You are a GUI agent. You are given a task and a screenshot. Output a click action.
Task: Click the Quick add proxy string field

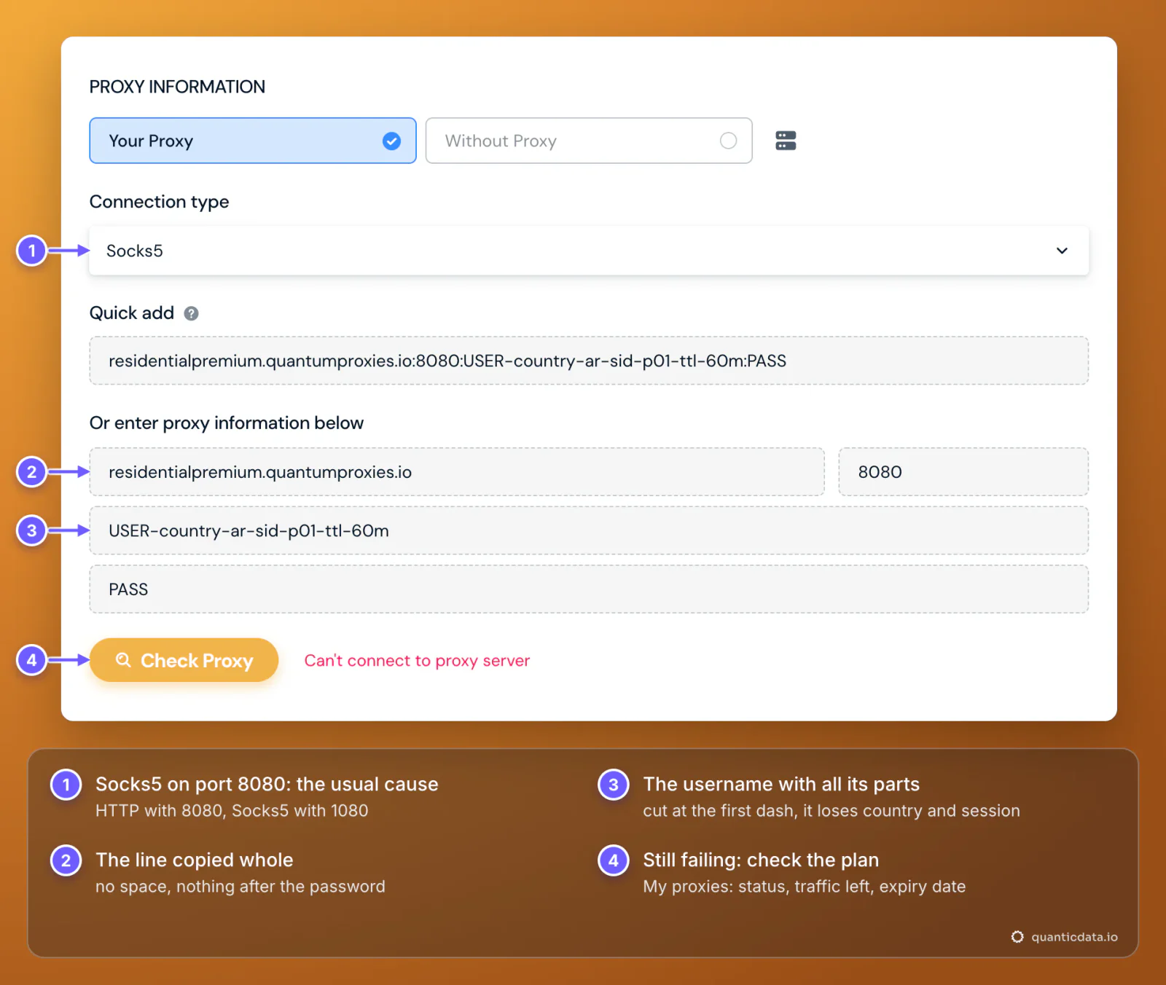[x=589, y=361]
